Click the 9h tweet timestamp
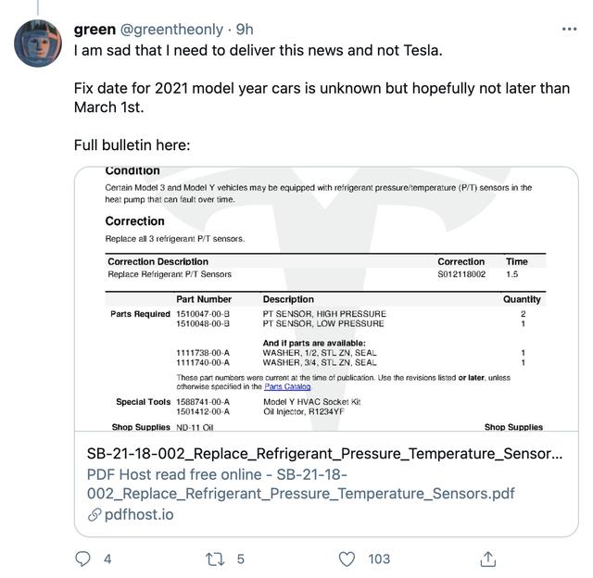593x578 pixels. click(x=245, y=29)
